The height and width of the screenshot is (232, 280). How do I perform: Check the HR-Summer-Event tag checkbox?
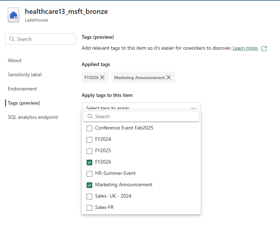[x=89, y=173]
